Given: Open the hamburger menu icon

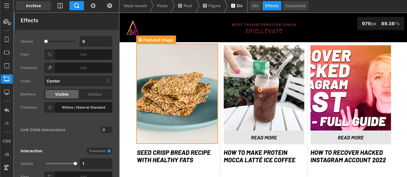Looking at the screenshot, I should 6,5.
